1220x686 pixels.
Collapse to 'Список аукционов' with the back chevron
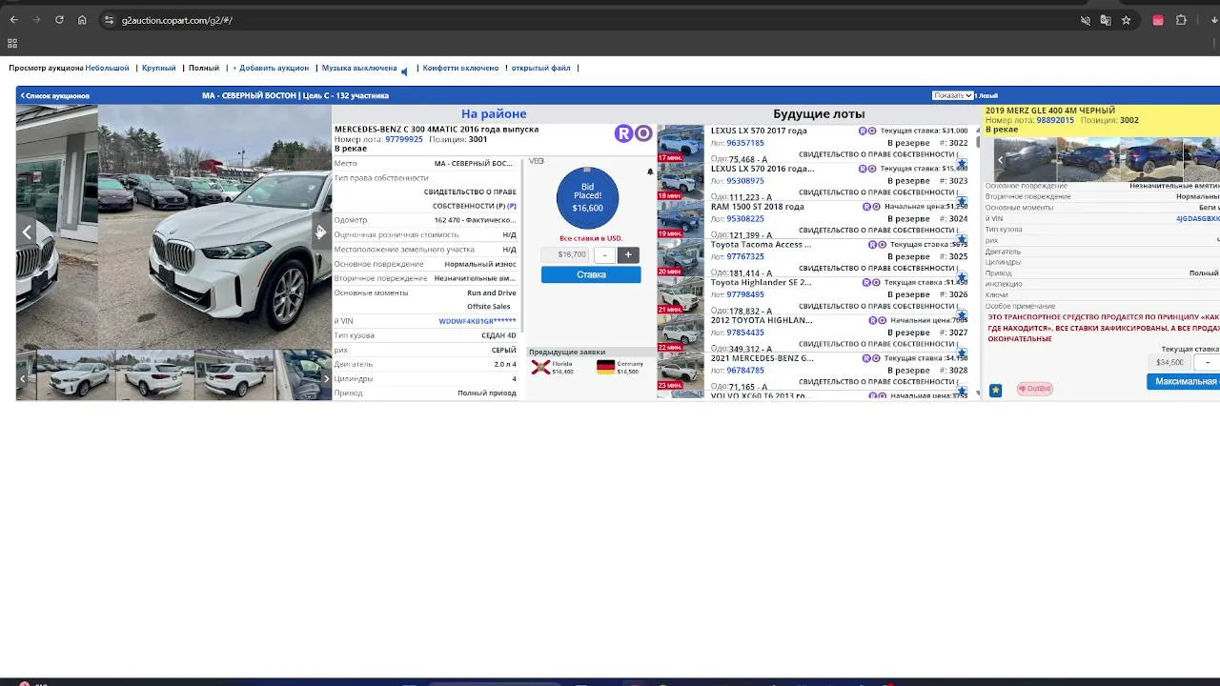tap(55, 95)
